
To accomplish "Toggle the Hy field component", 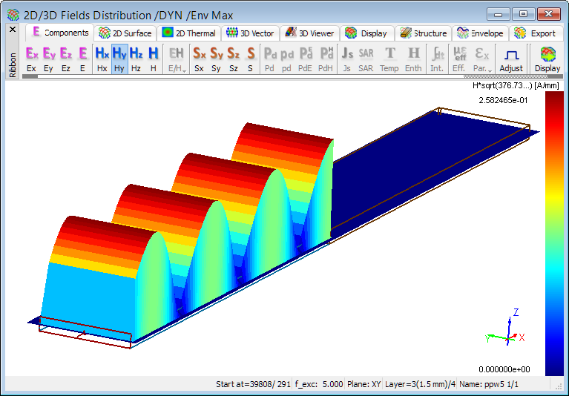I will coord(119,59).
